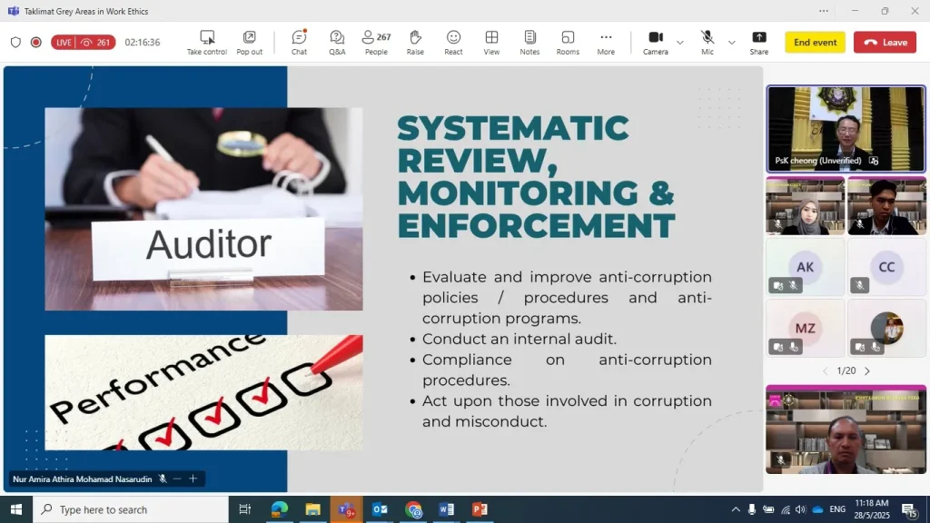Click the recording indicator icon
Viewport: 930px width, 523px height.
(x=36, y=43)
